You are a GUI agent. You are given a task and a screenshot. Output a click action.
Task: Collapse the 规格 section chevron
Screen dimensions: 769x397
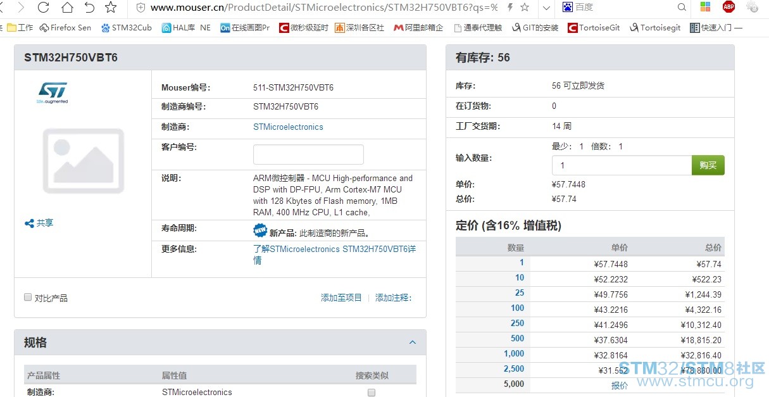(x=413, y=343)
